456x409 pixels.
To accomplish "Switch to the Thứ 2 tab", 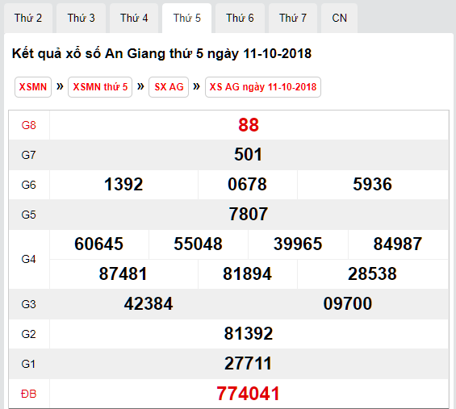I will pos(28,18).
